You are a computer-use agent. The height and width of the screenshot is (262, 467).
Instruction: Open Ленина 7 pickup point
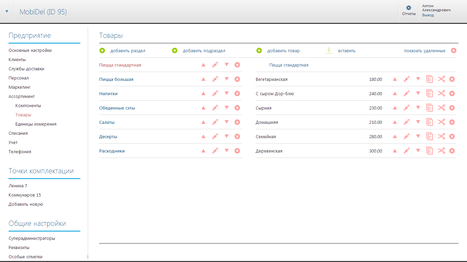tap(18, 186)
